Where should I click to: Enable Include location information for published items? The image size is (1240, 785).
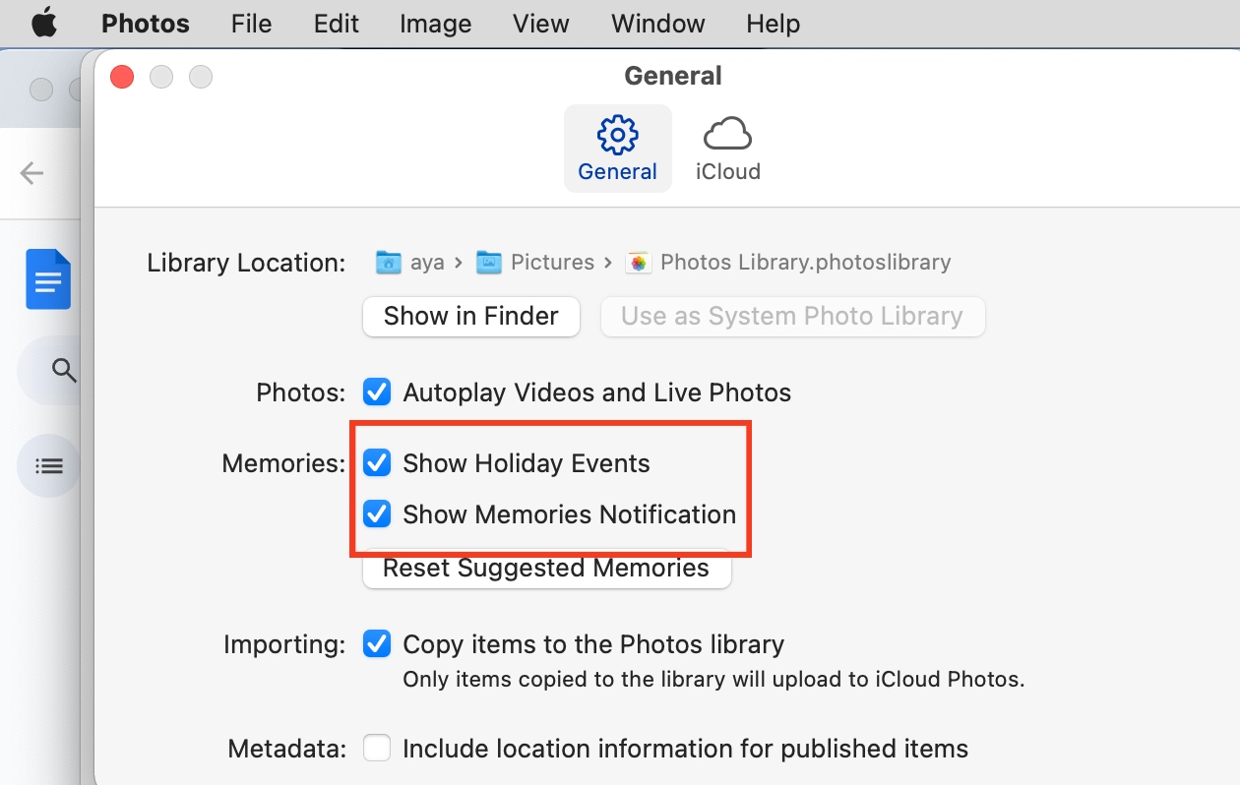[377, 749]
